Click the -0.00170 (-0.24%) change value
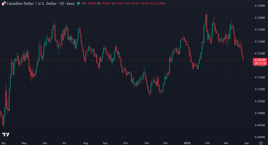268x145 pixels. (153, 3)
